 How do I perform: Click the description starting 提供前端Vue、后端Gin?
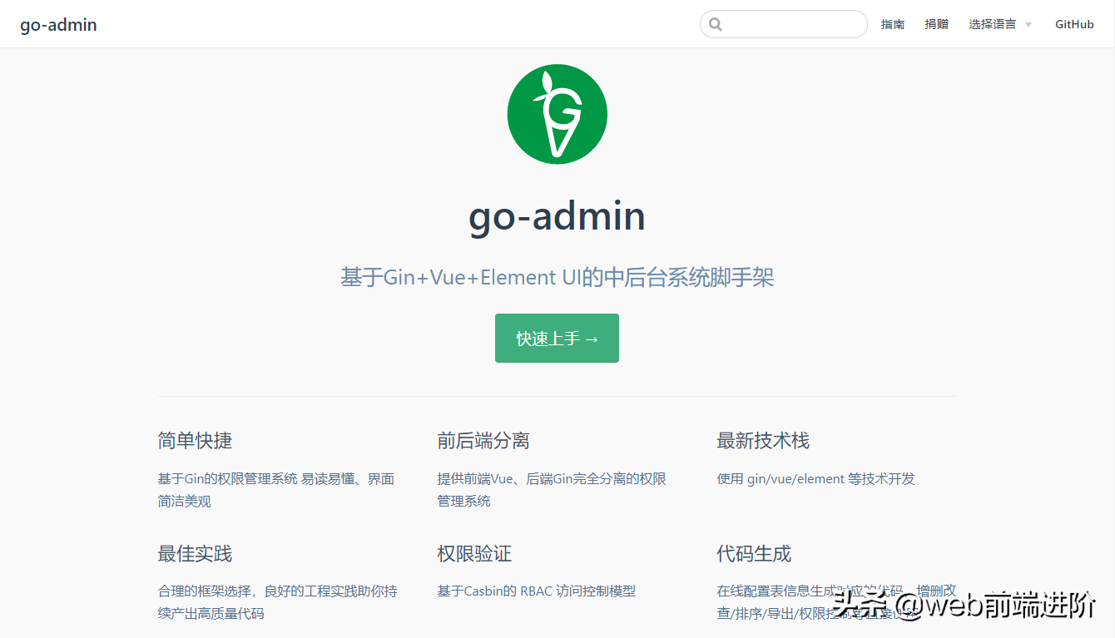tap(552, 490)
